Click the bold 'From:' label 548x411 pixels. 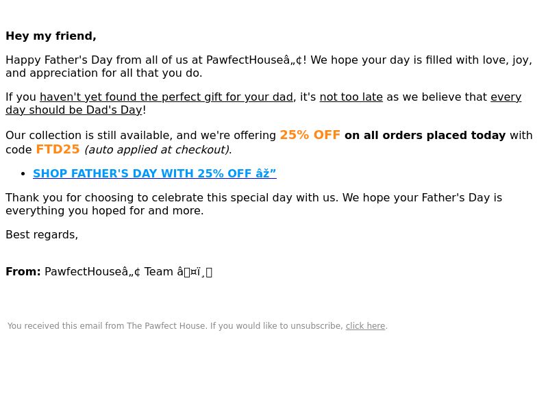click(23, 271)
